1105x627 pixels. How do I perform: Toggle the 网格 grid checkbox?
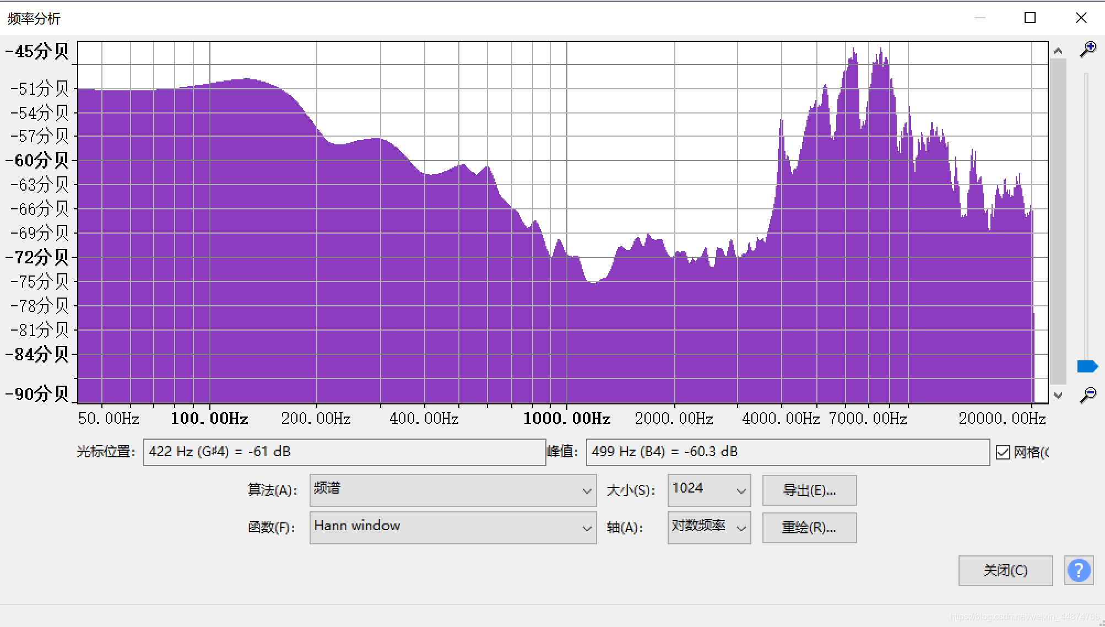(x=1003, y=452)
